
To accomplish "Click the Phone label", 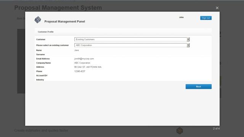I will click(39, 71).
